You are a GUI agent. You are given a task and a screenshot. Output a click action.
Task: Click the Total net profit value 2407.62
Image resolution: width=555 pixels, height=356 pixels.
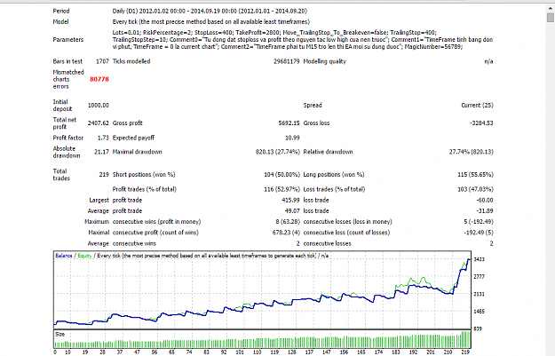(99, 123)
